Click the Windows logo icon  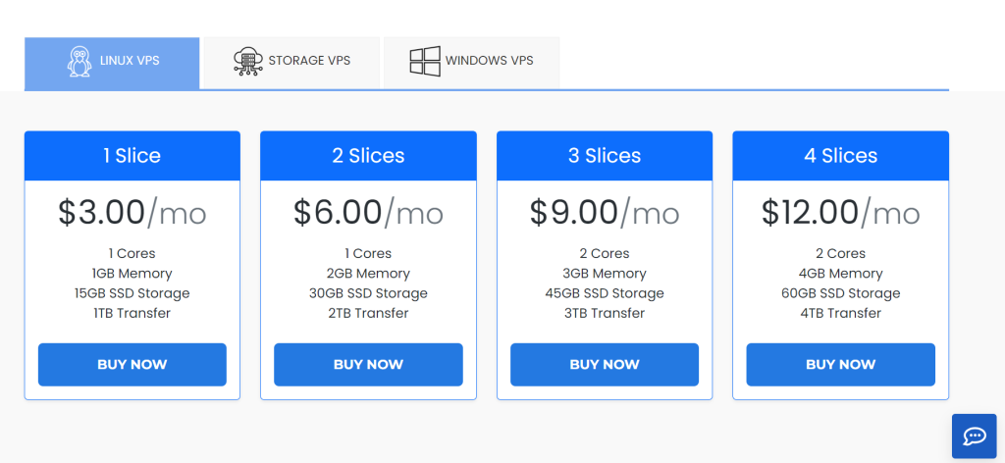[x=425, y=62]
